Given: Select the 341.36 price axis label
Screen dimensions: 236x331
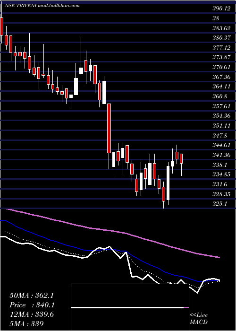Looking at the screenshot, I should [x=221, y=155].
